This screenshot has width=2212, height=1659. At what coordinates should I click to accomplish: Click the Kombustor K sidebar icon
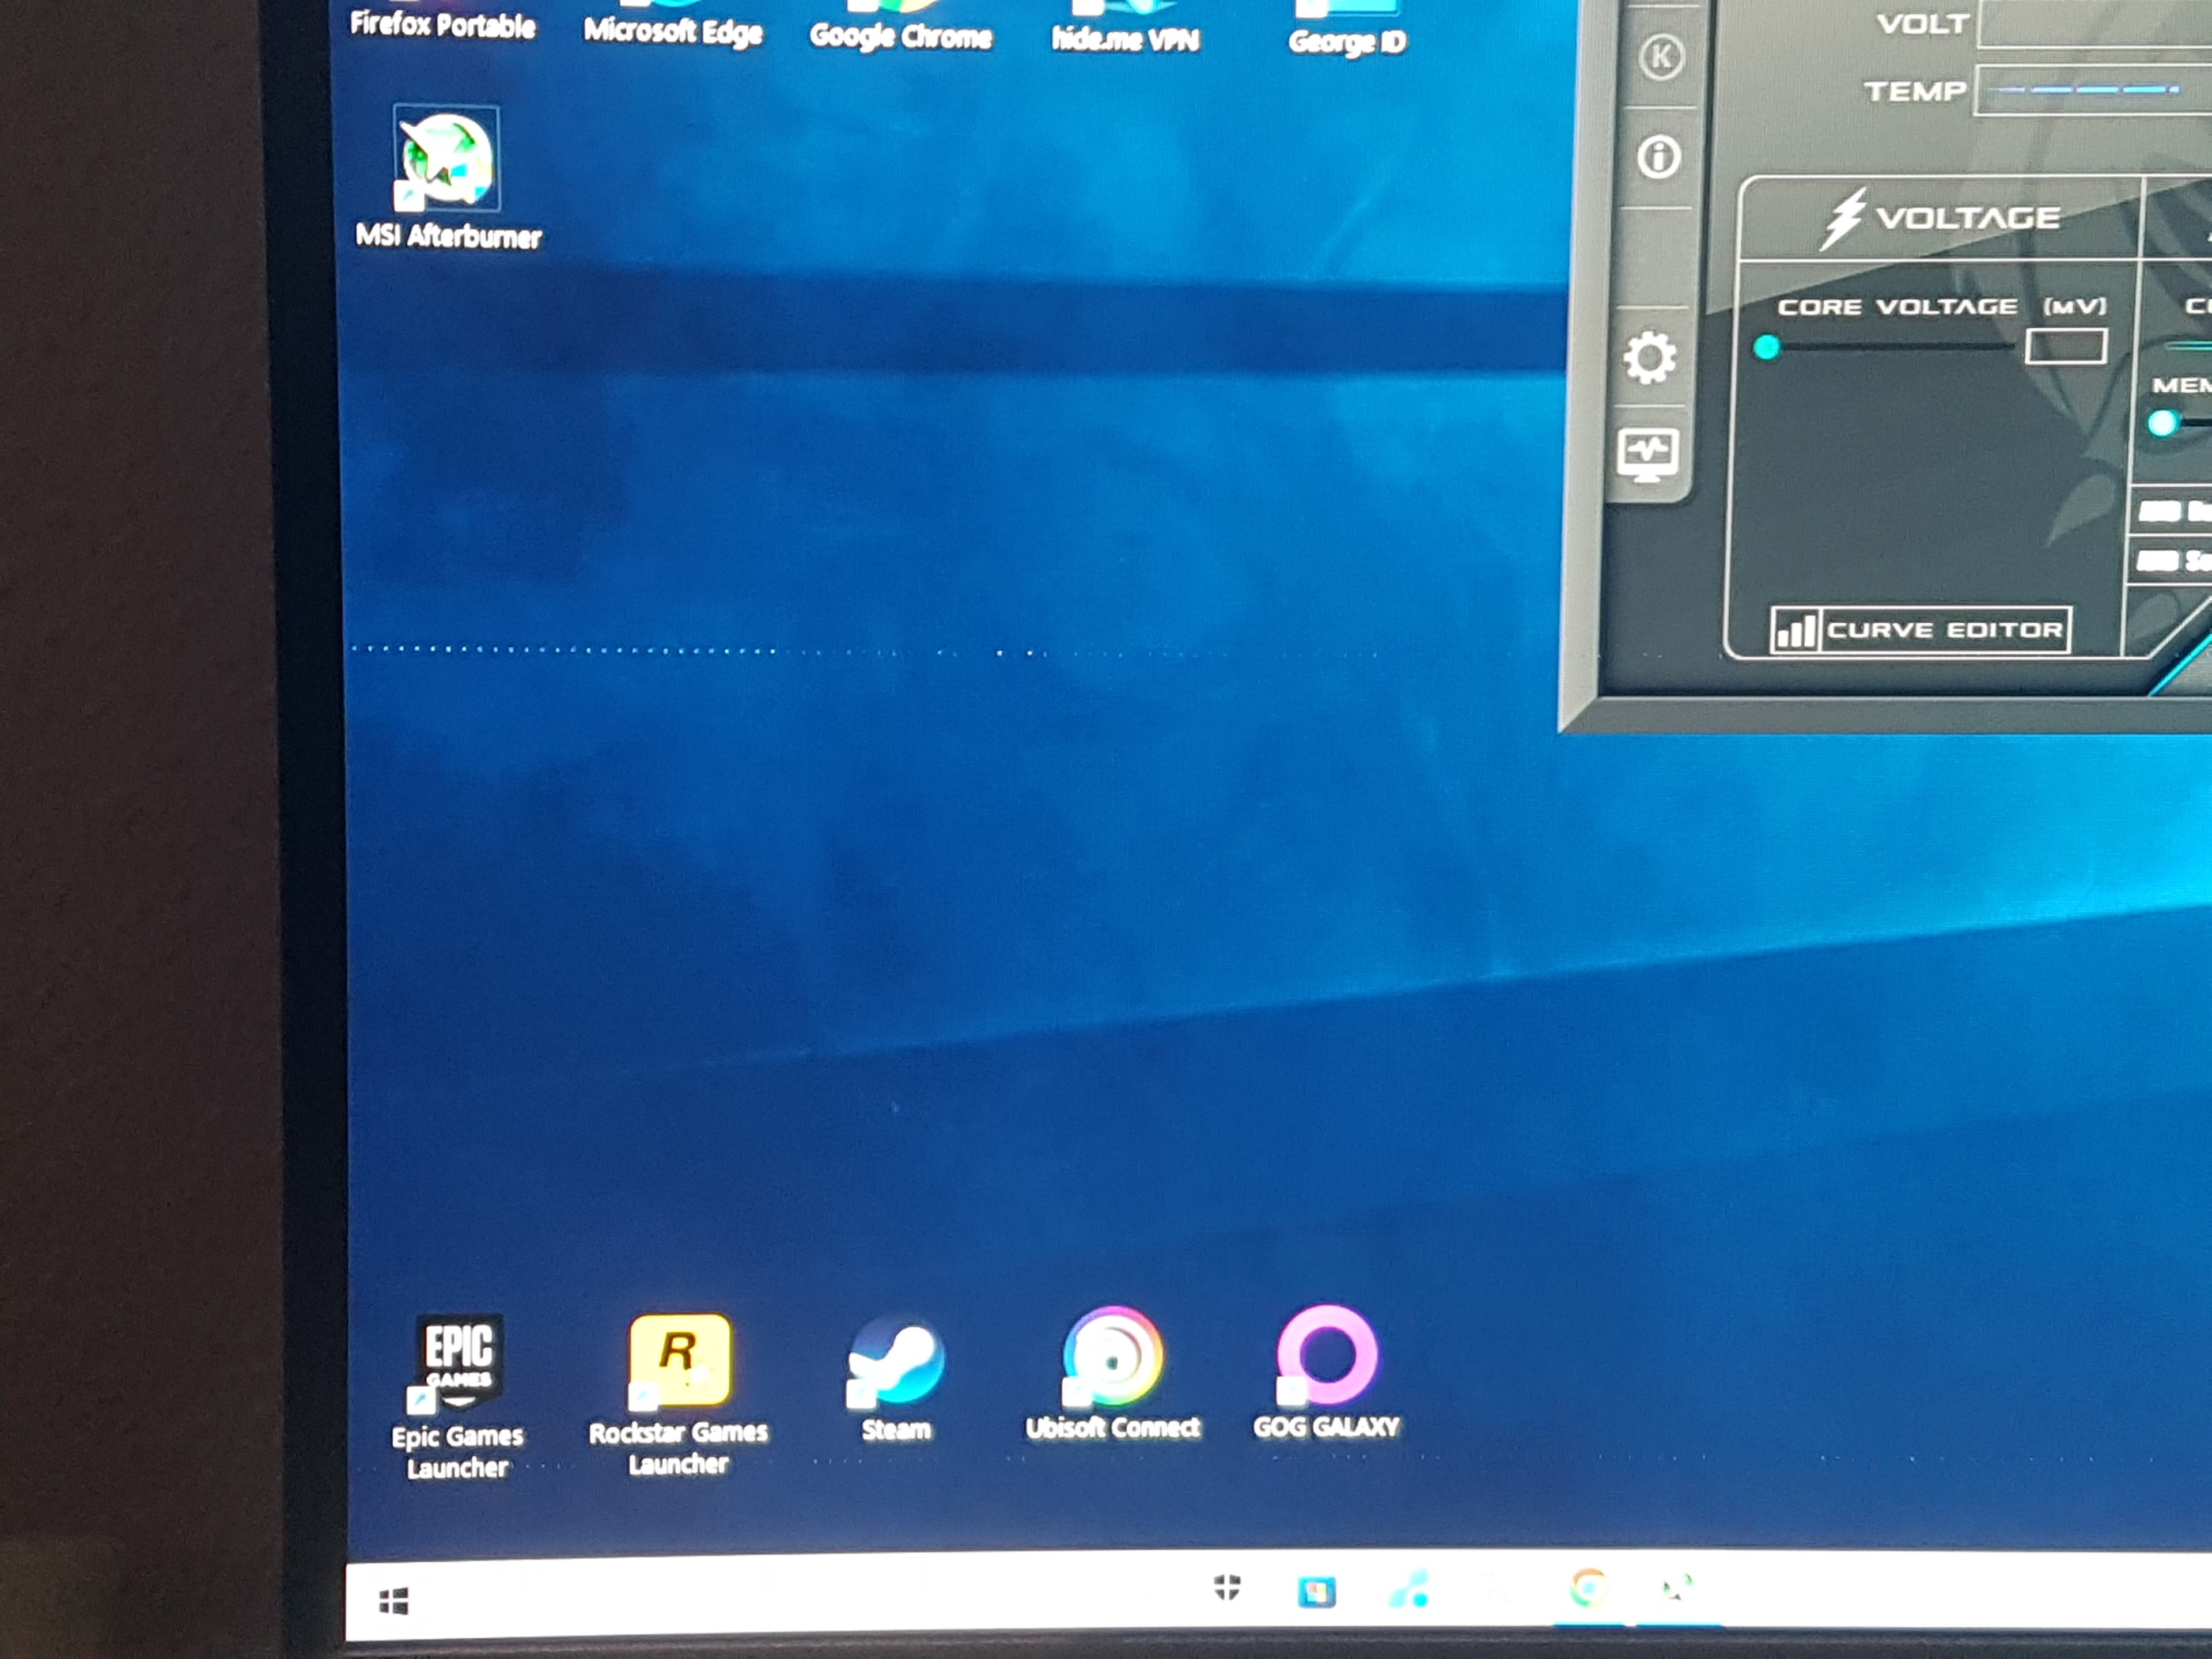[x=1661, y=57]
